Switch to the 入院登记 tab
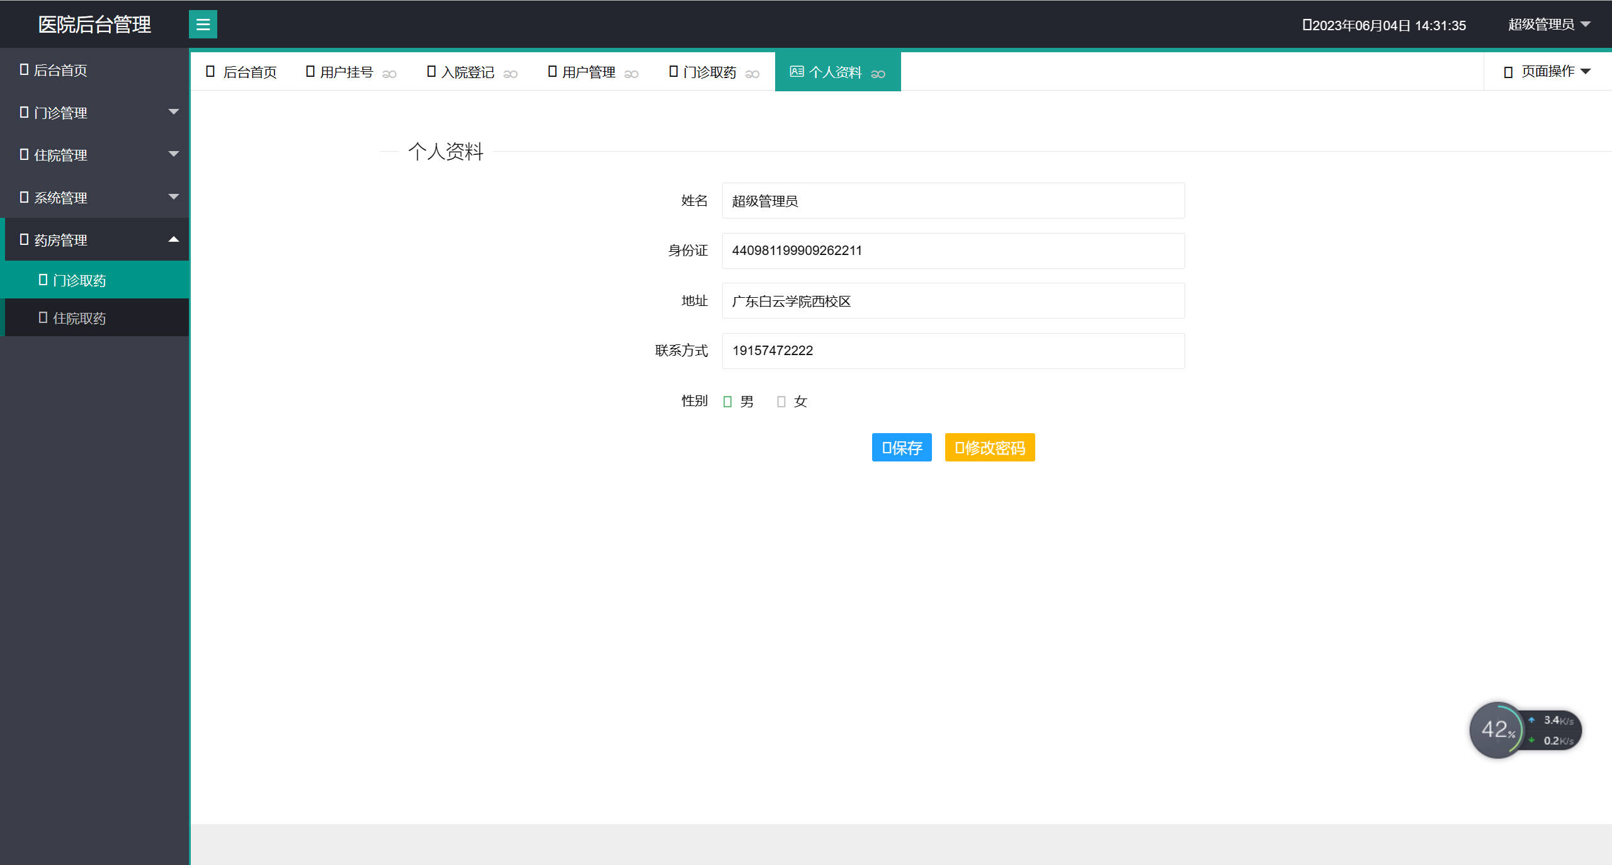Screen dimensions: 1612x865 pyautogui.click(x=466, y=71)
